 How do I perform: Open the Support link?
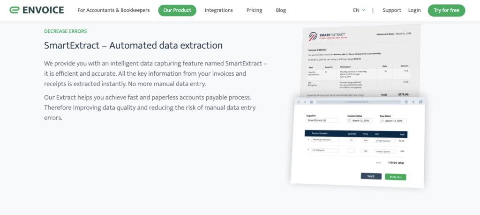[391, 10]
